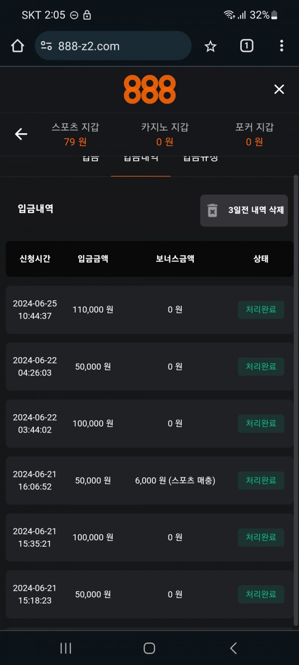Tap the Android system back button
This screenshot has height=665, width=299.
coord(233,648)
